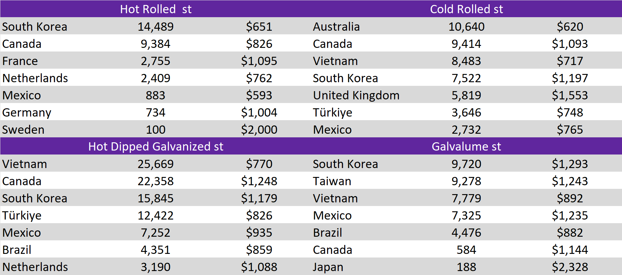Select the France row label

(x=20, y=61)
